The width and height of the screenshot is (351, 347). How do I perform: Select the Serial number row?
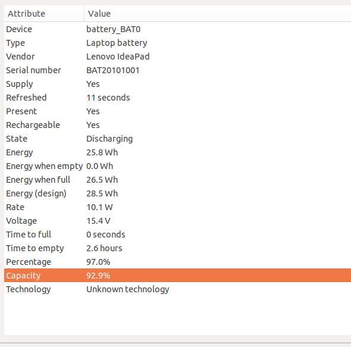coord(177,70)
